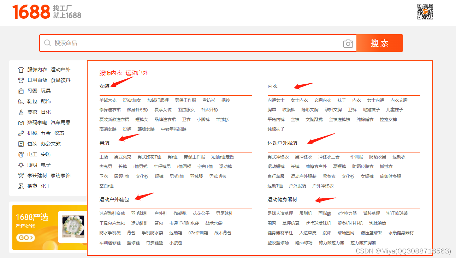Screen dimensions: 456x258
Task: Open image search via the camera icon
Action: click(348, 43)
